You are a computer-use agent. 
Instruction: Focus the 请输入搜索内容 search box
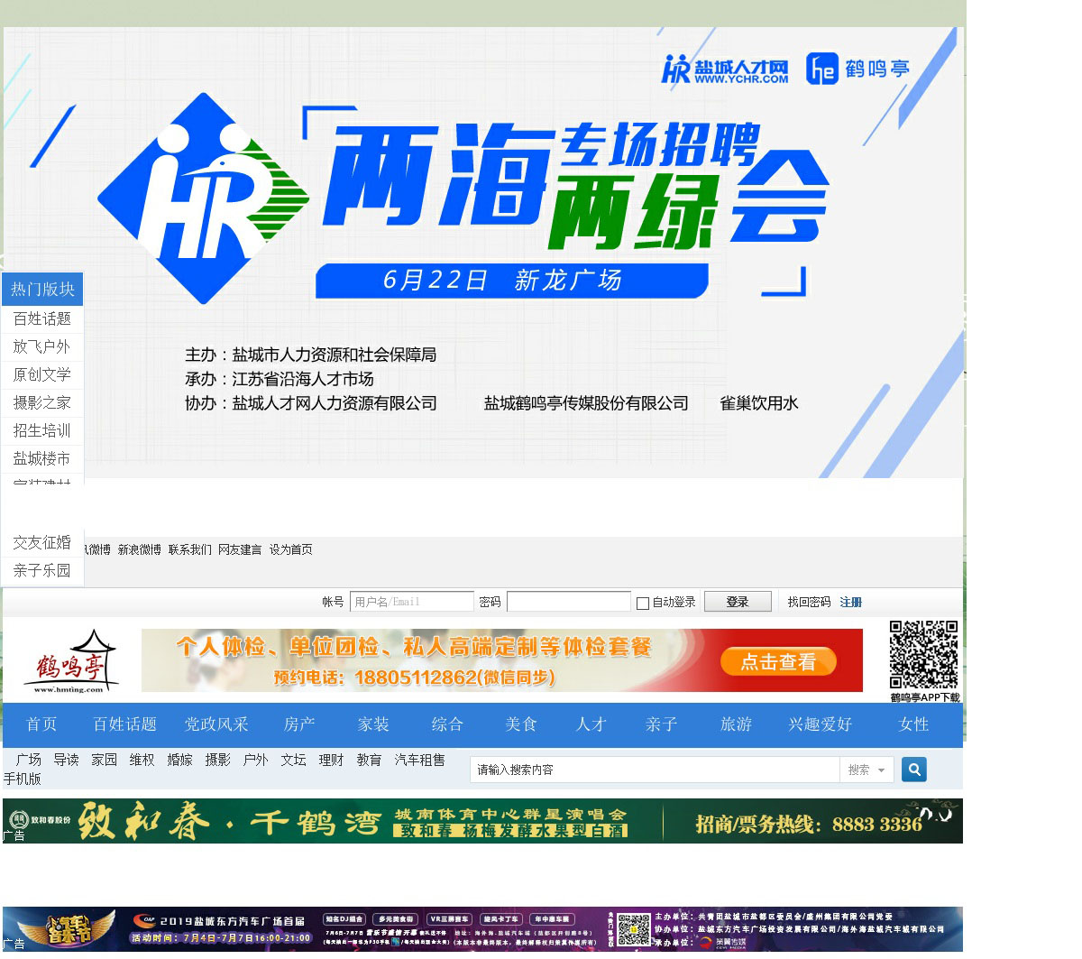point(654,770)
